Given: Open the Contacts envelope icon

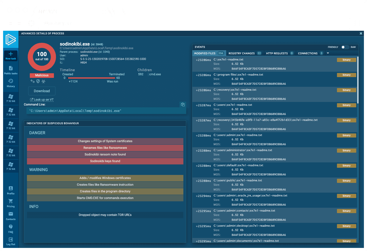Looking at the screenshot, I should [11, 214].
